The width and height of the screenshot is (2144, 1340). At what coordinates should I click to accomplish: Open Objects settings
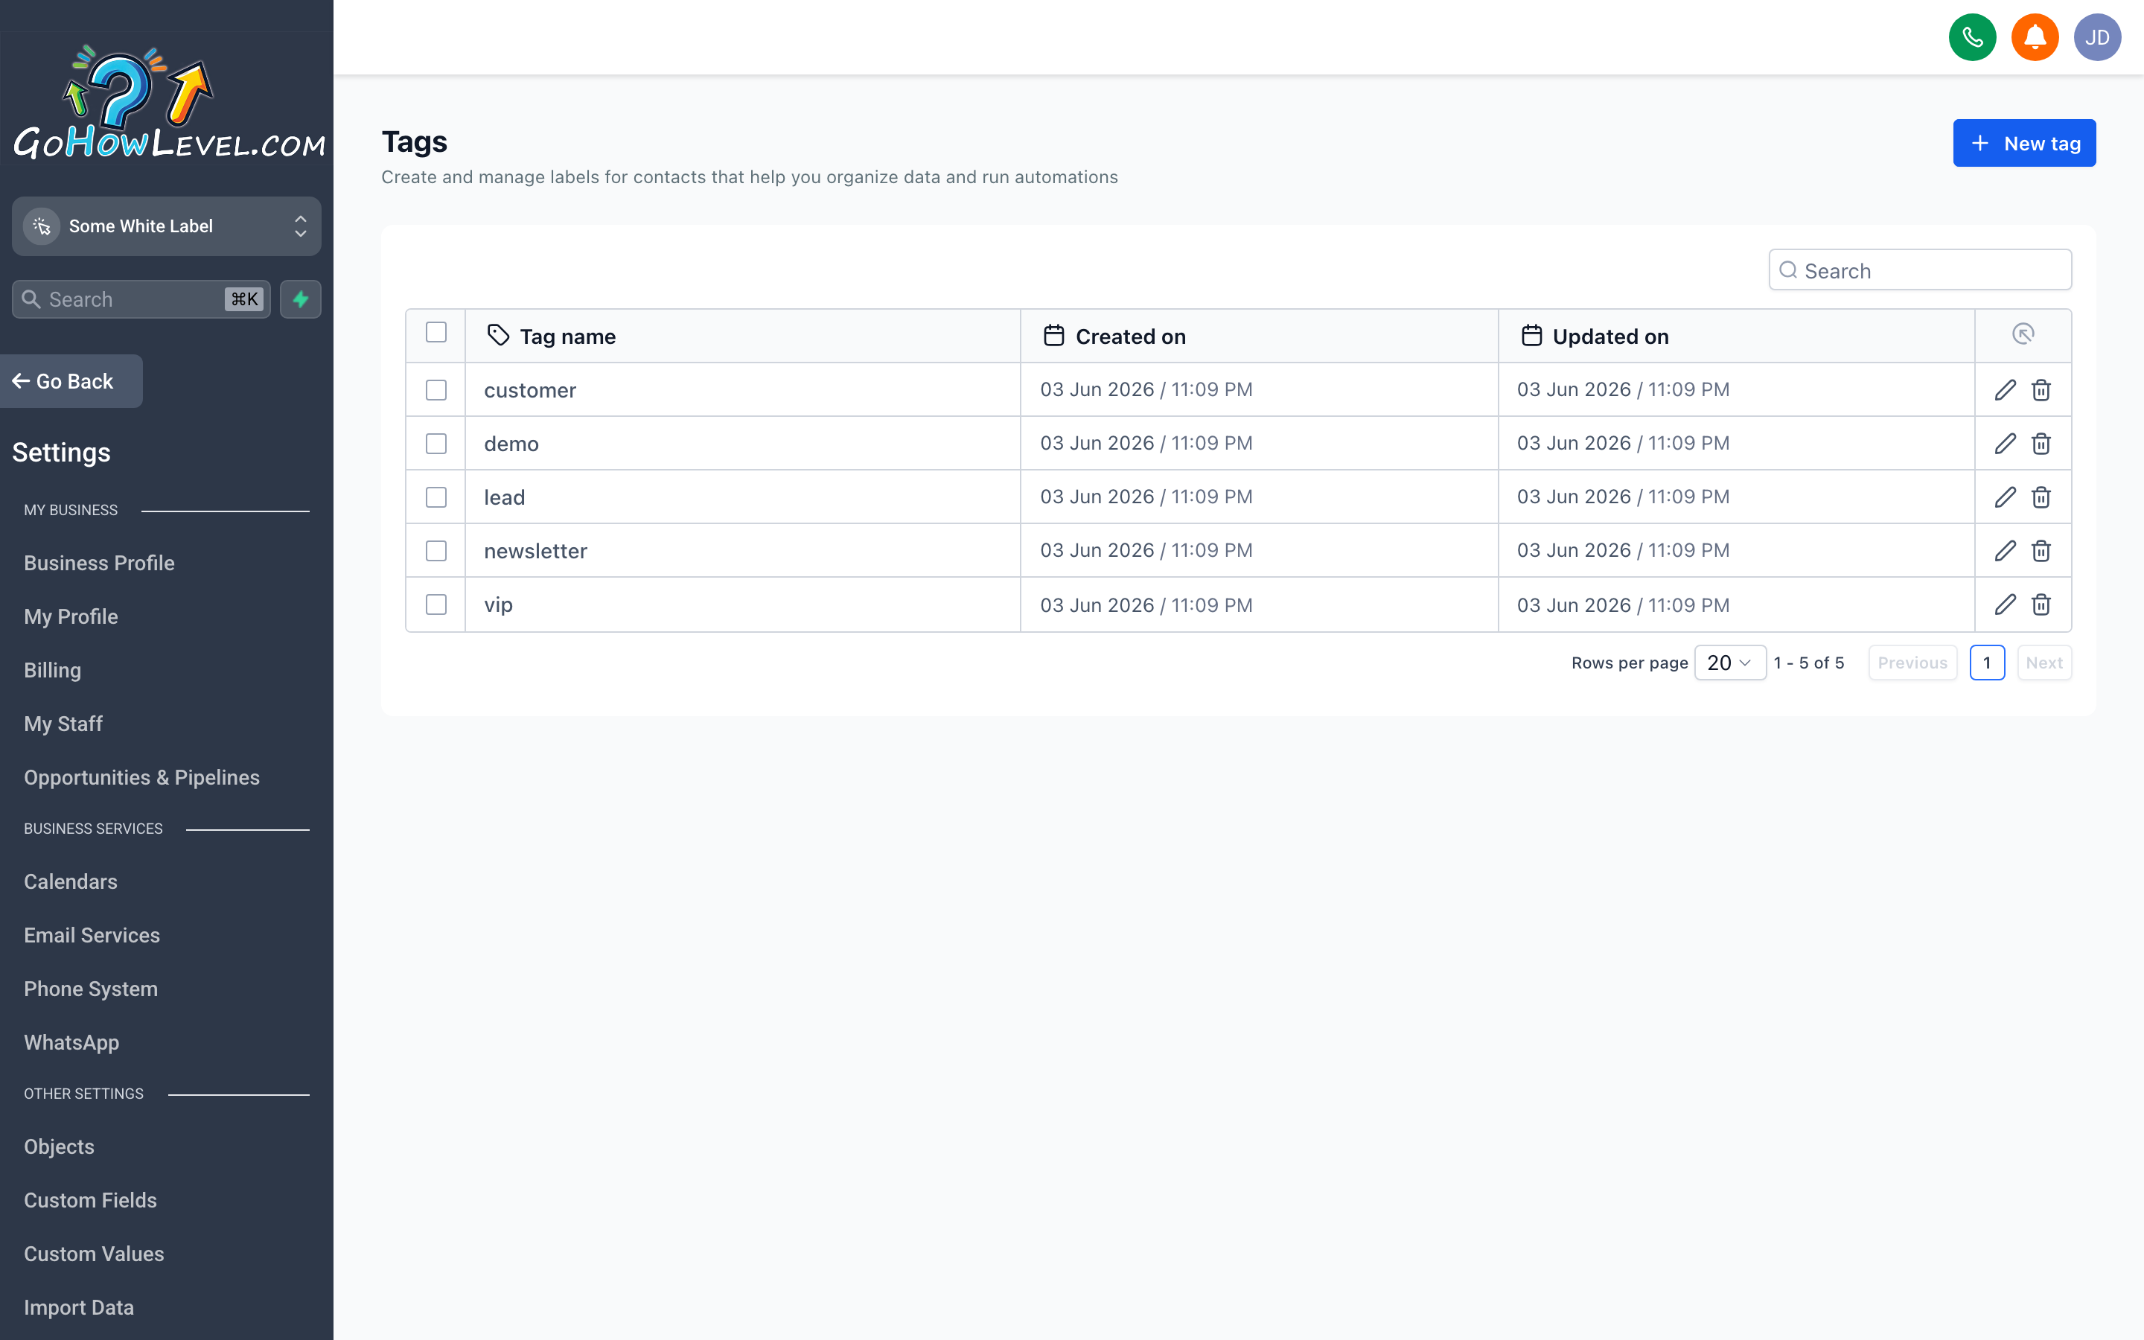click(59, 1146)
